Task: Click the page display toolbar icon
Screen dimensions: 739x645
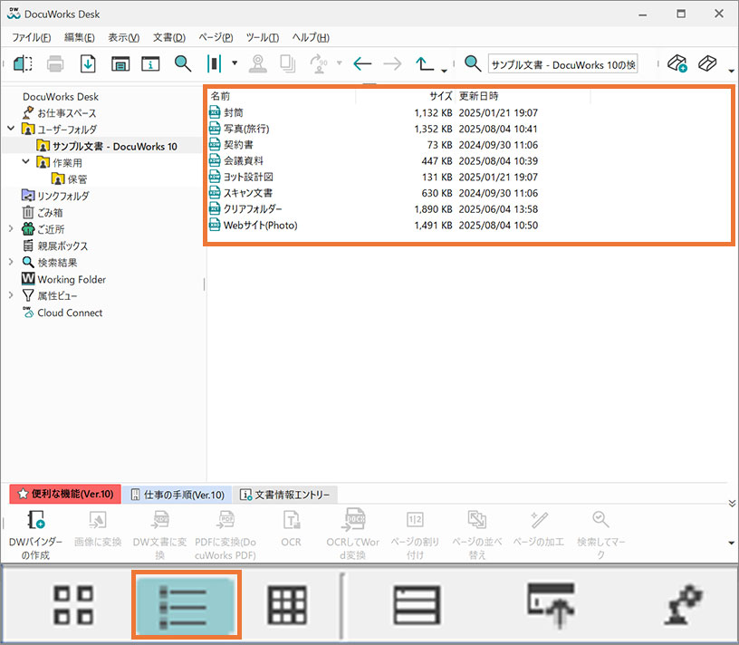Action: click(120, 63)
